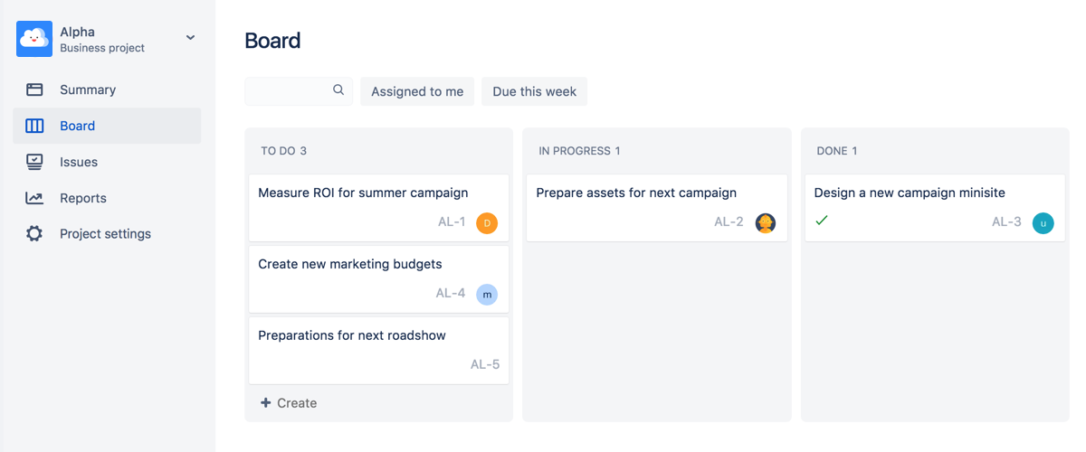
Task: Open the AL-5 issue key link
Action: [484, 364]
